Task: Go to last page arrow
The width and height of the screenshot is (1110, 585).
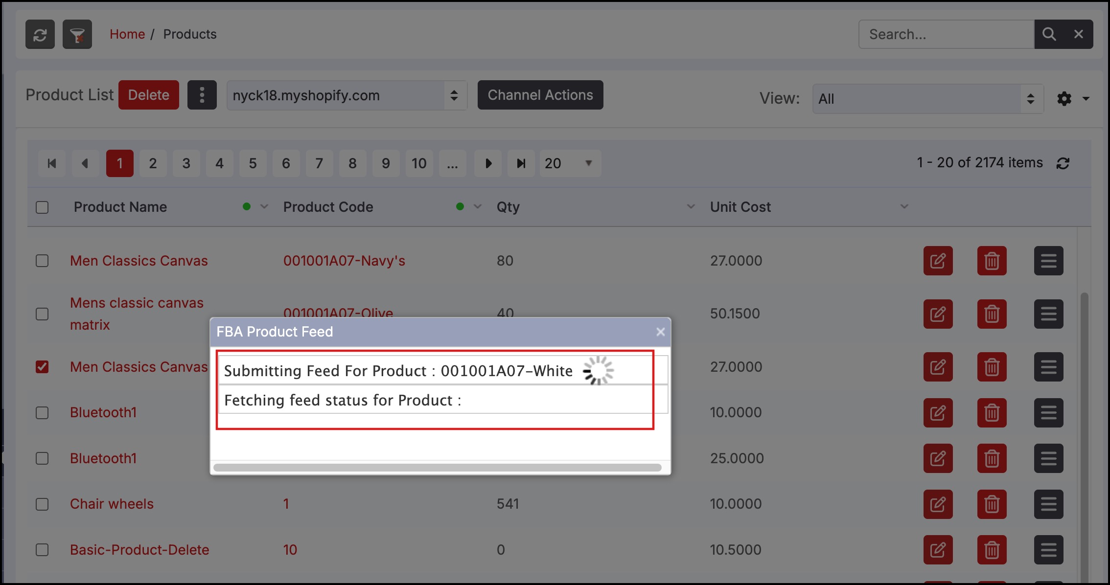Action: (521, 163)
